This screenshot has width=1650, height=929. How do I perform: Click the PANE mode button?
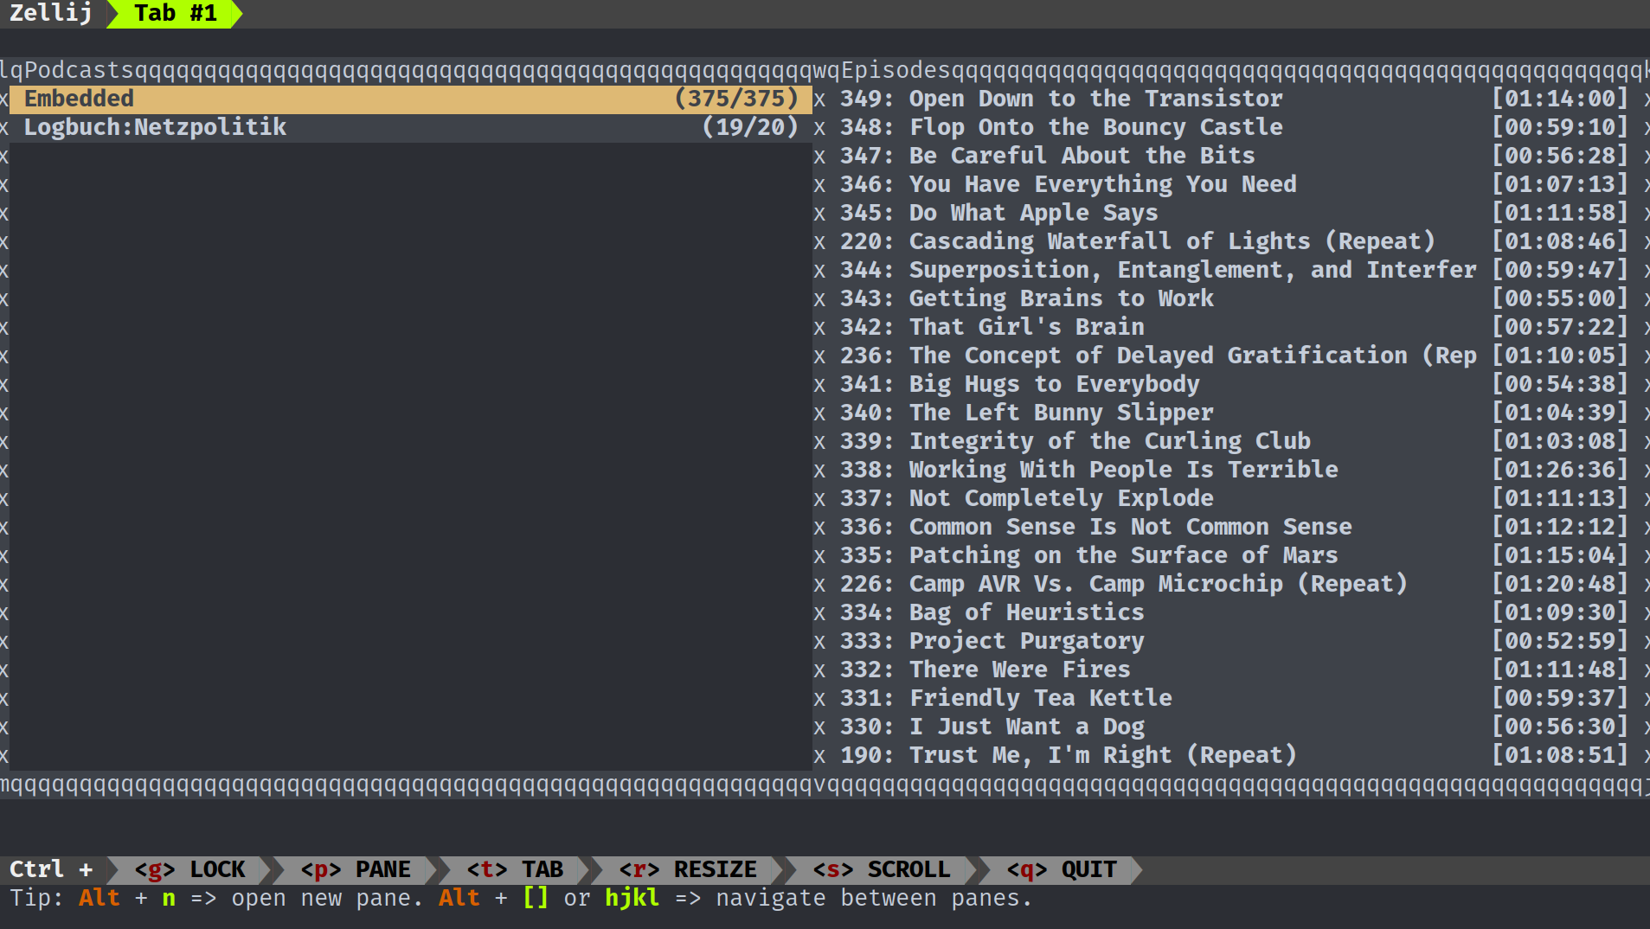point(356,869)
